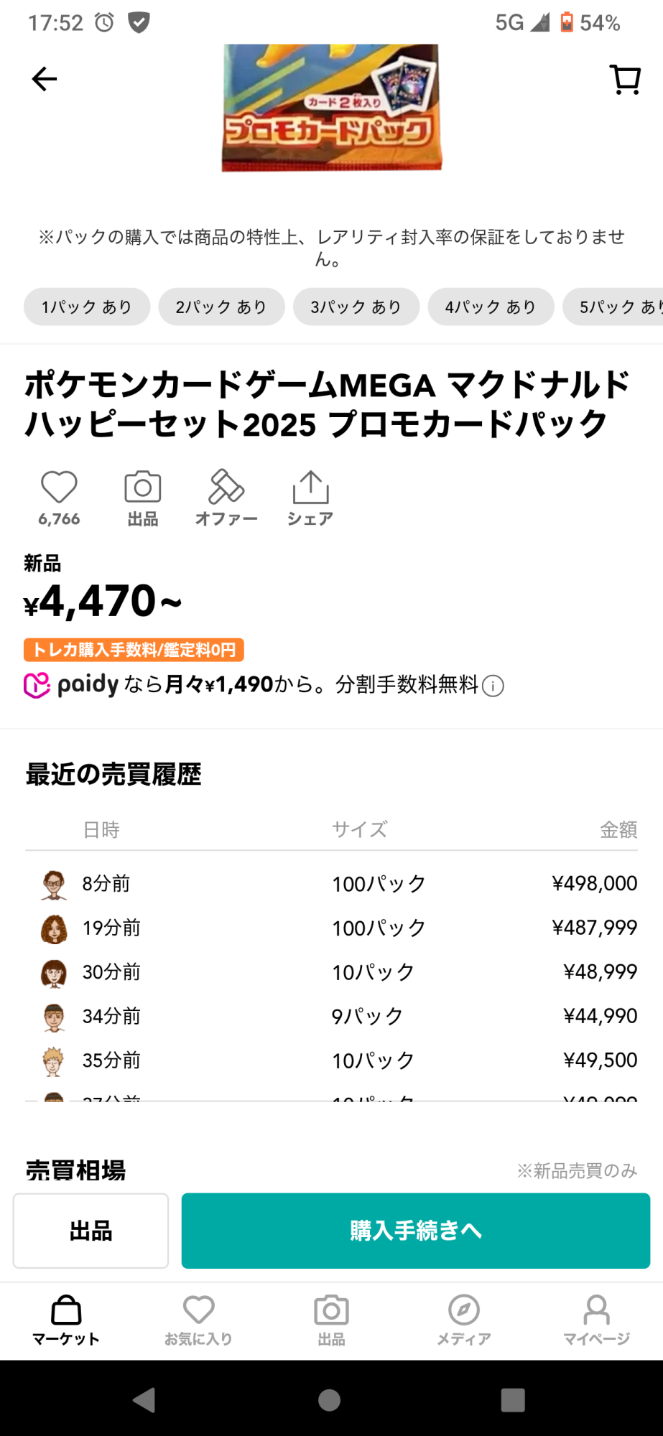Open paidy installment info icon
Image resolution: width=663 pixels, height=1436 pixels.
coord(493,686)
